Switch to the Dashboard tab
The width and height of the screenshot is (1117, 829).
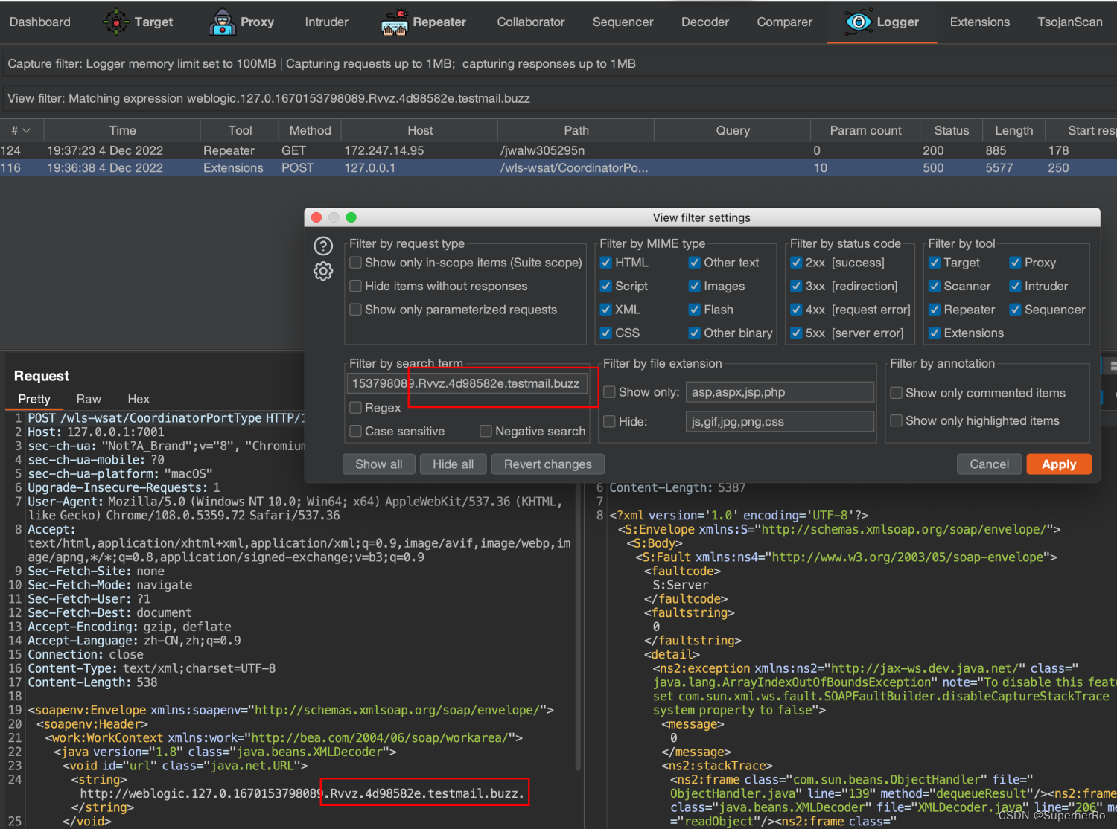(40, 22)
